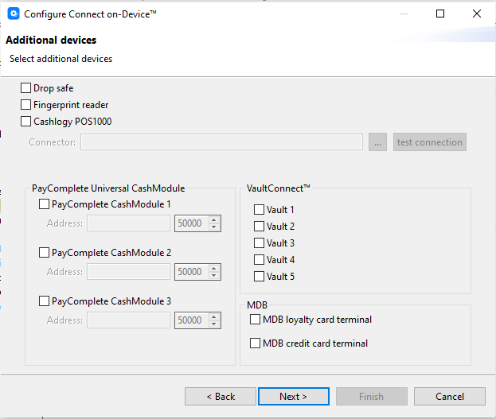The width and height of the screenshot is (496, 419).
Task: Enable PayComplete CashModule 3
Action: coord(44,301)
